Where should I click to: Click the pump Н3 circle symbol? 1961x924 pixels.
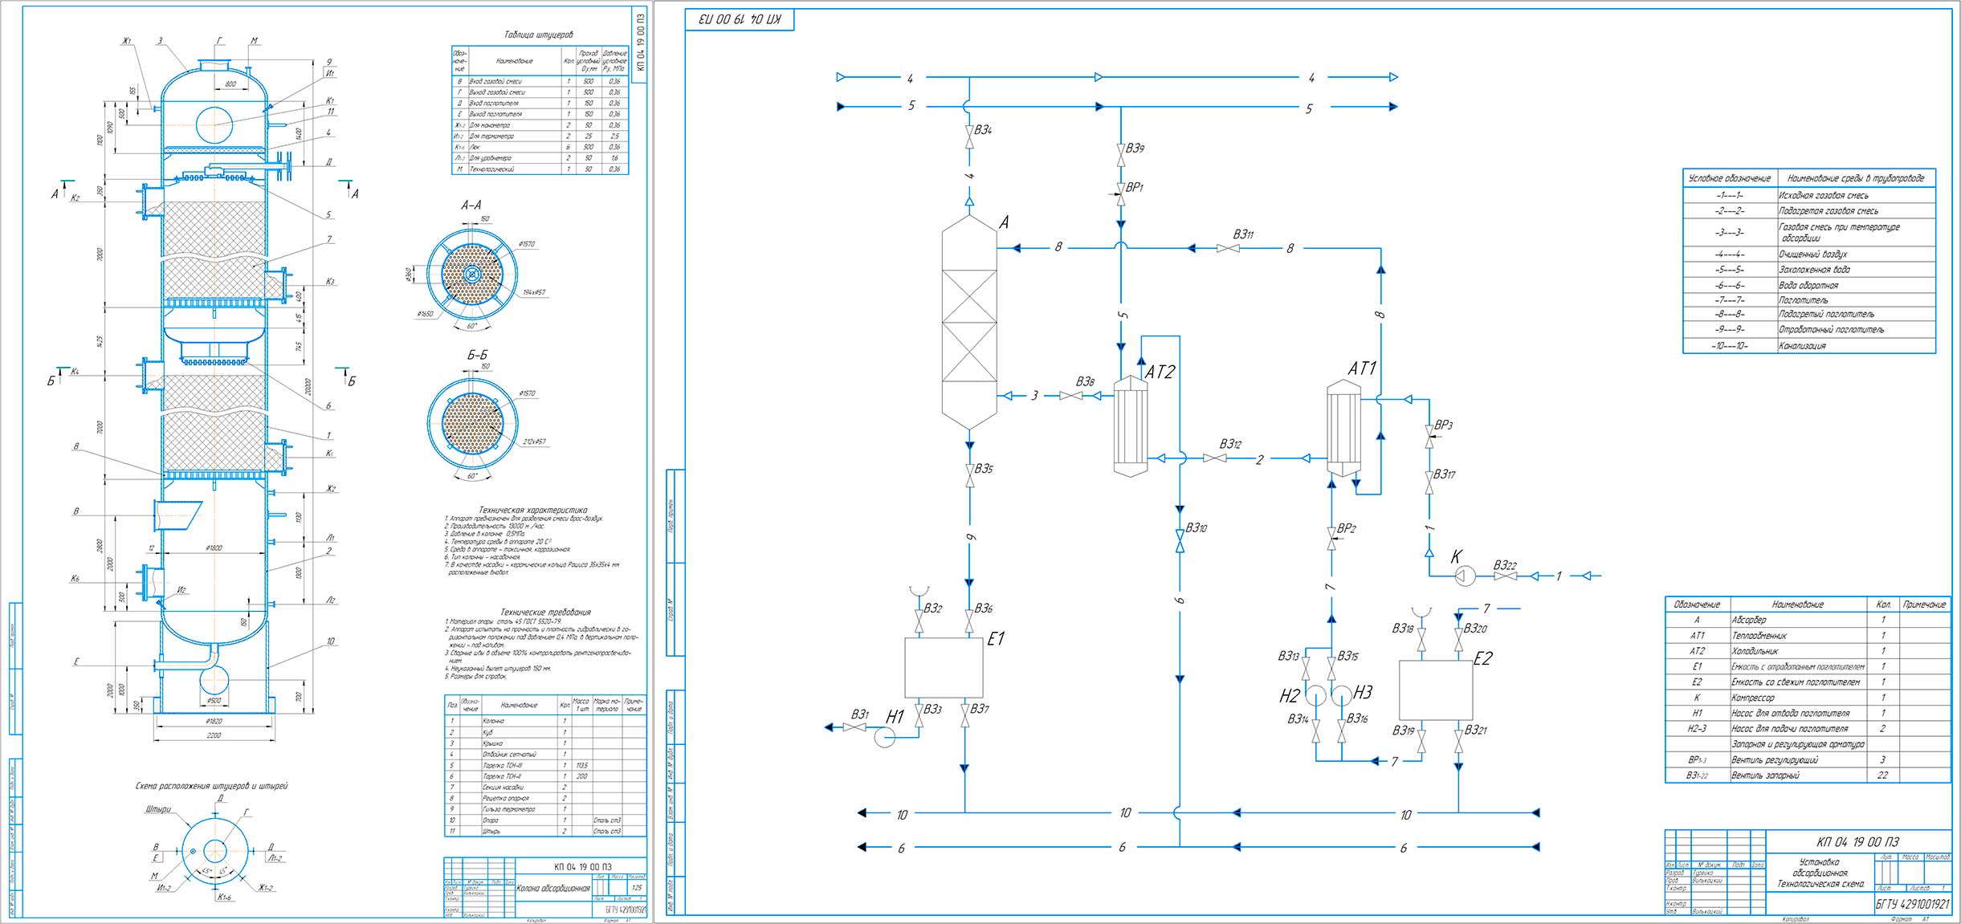1342,695
